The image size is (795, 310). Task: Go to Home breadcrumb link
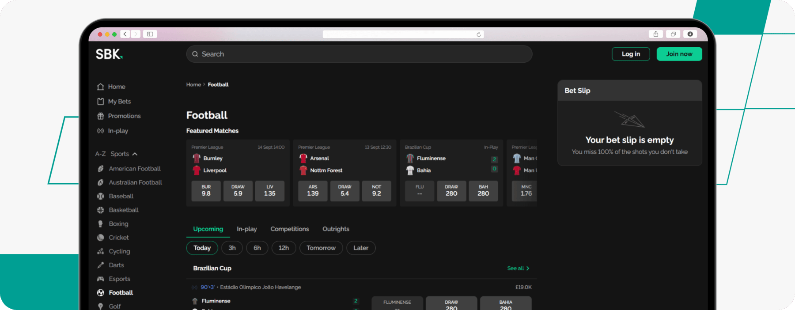pyautogui.click(x=193, y=84)
